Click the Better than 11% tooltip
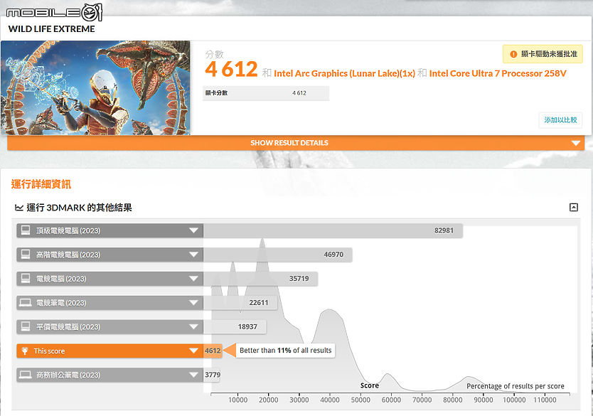The height and width of the screenshot is (416, 593). tap(286, 351)
